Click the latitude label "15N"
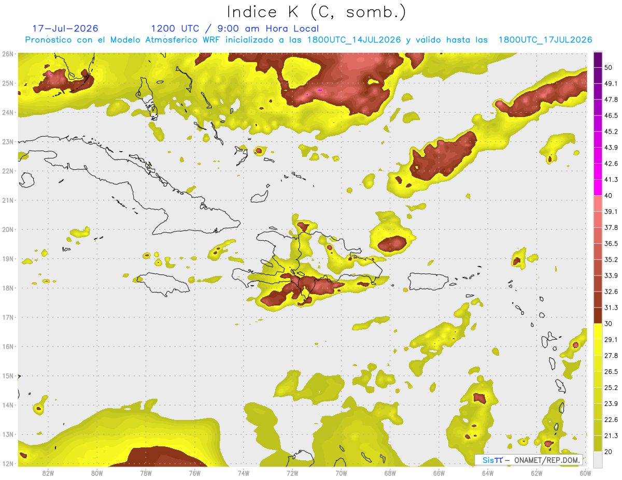 coord(7,376)
